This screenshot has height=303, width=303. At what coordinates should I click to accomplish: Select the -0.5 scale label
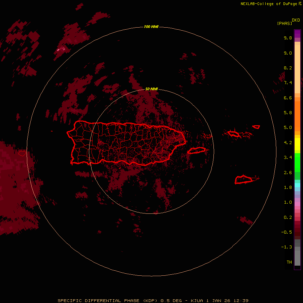287,232
